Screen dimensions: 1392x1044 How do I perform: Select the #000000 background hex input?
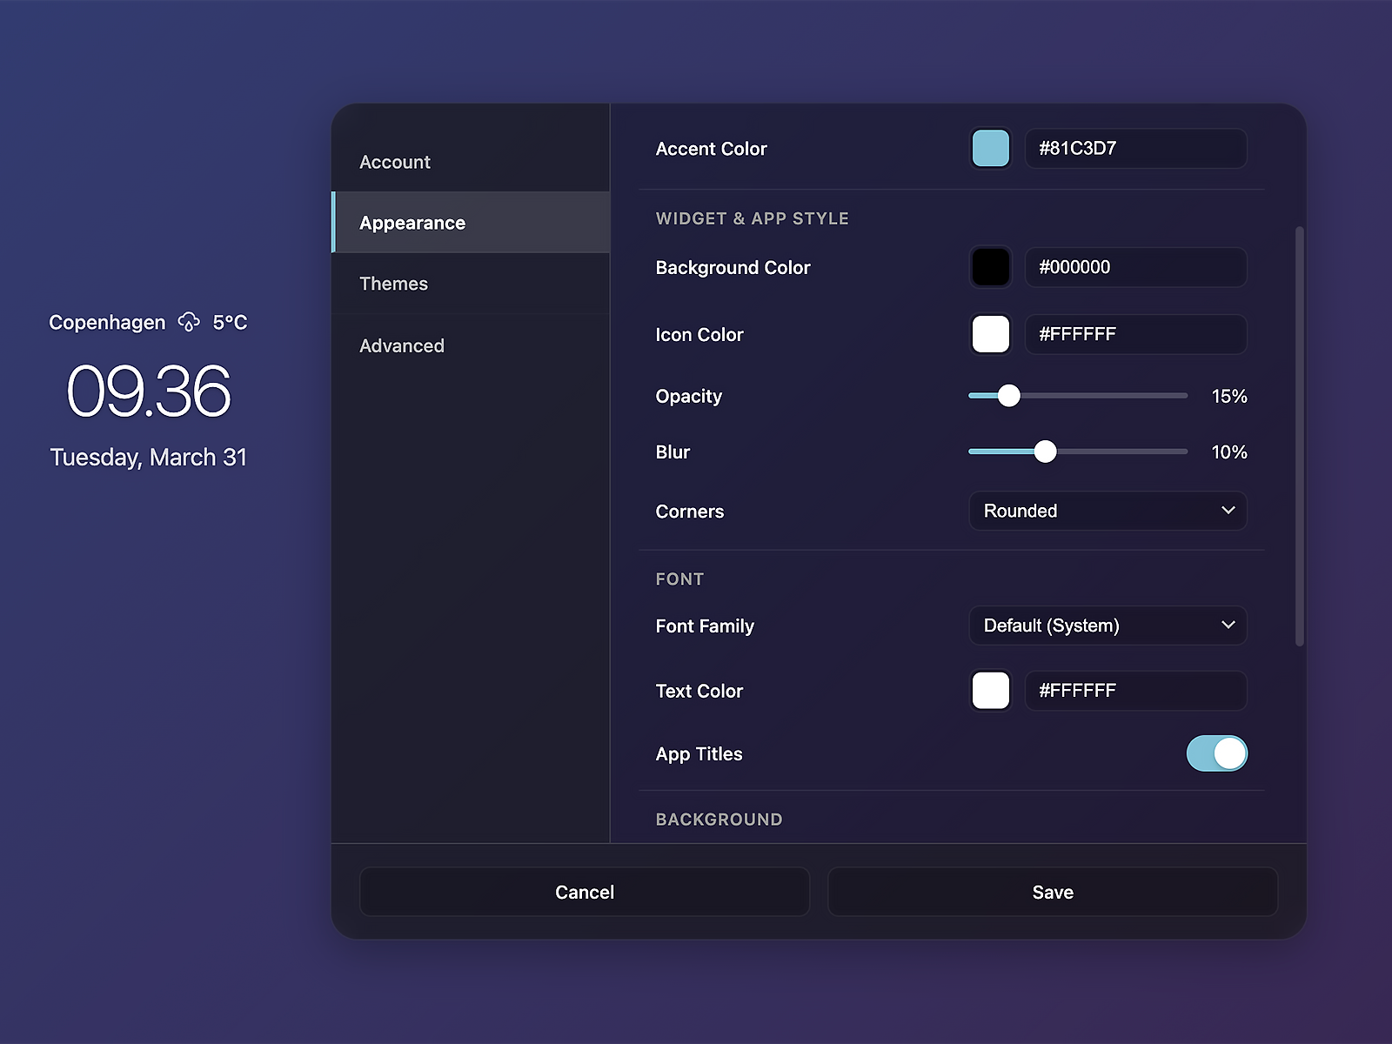tap(1135, 267)
